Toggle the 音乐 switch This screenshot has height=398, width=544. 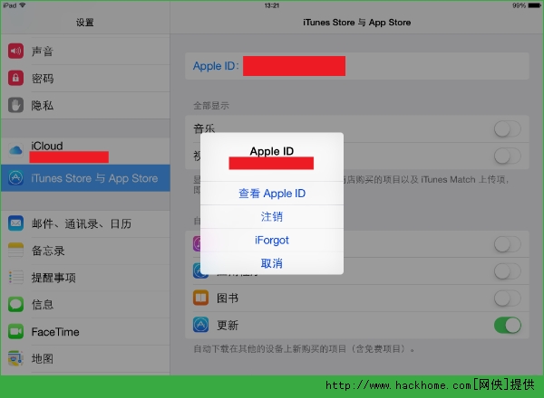(508, 129)
